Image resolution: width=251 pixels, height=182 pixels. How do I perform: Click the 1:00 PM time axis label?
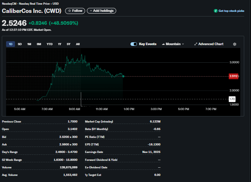[x=129, y=109]
